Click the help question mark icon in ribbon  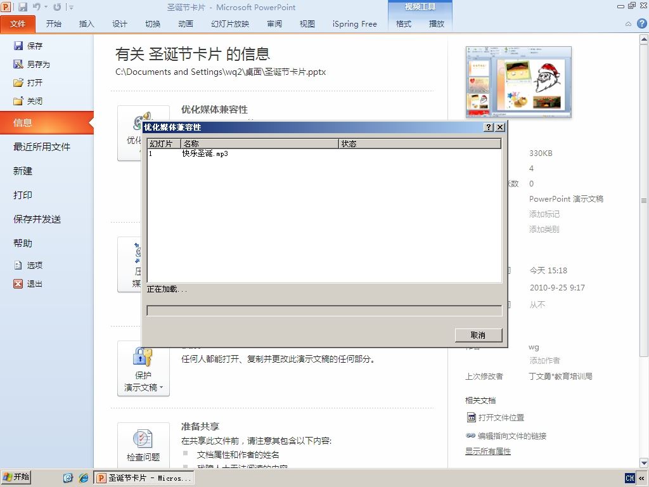tap(641, 23)
